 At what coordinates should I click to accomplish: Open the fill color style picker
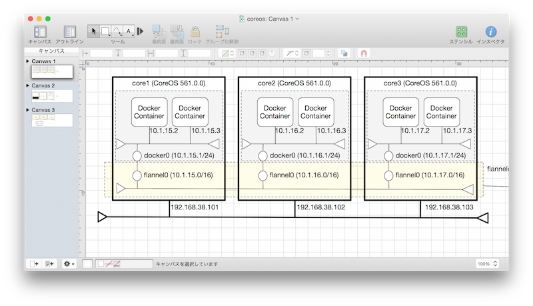coord(227,53)
